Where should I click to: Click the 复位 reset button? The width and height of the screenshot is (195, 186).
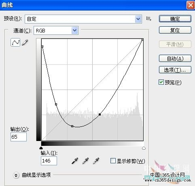(x=175, y=30)
